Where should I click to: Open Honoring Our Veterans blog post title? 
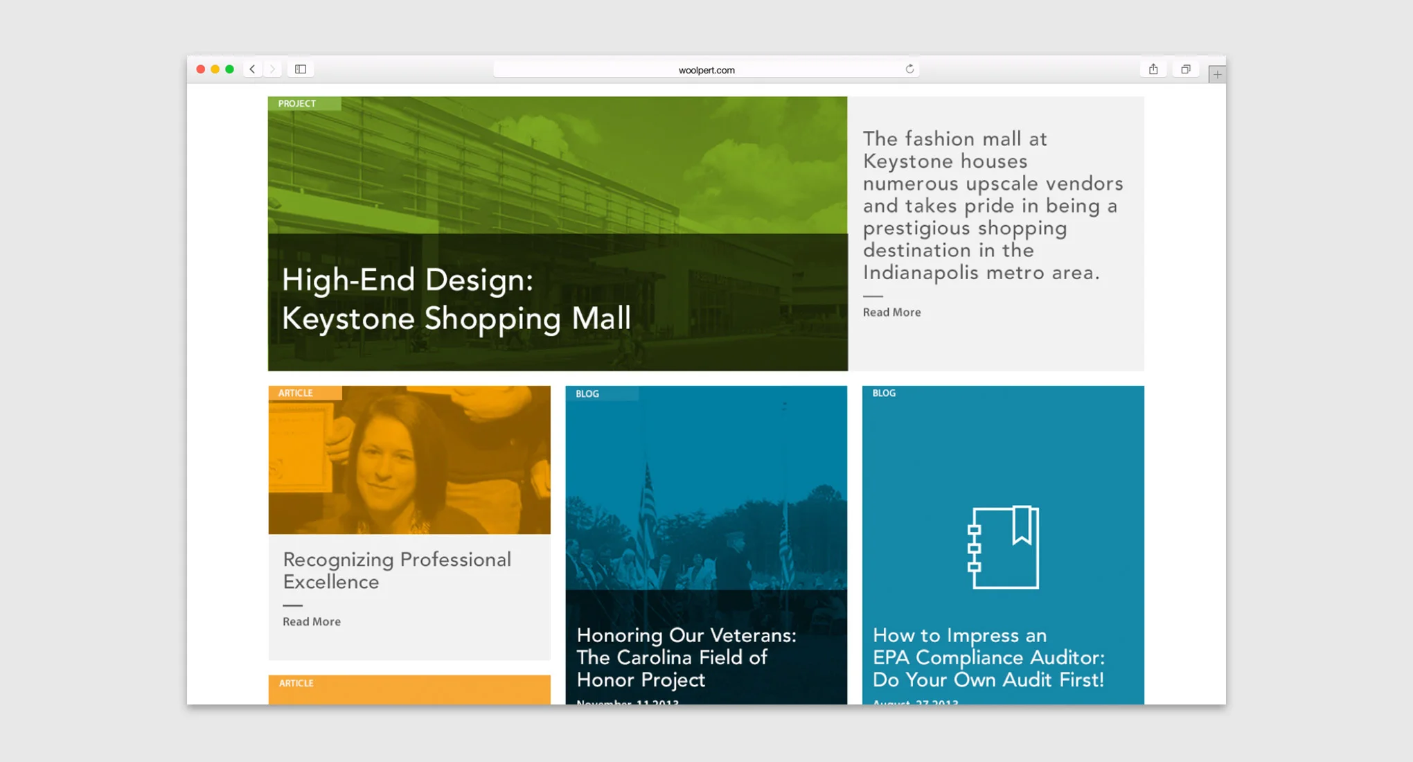tap(686, 657)
